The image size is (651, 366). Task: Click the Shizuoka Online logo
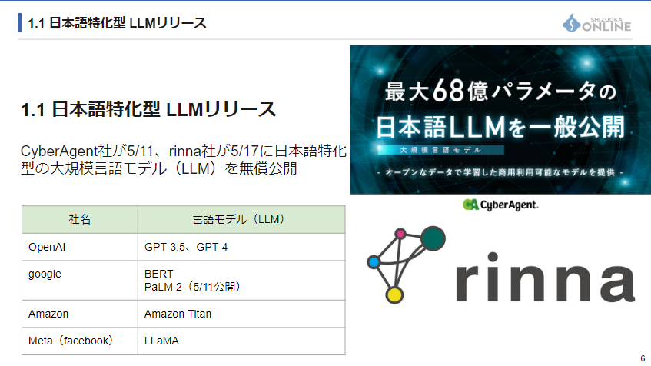coord(596,23)
